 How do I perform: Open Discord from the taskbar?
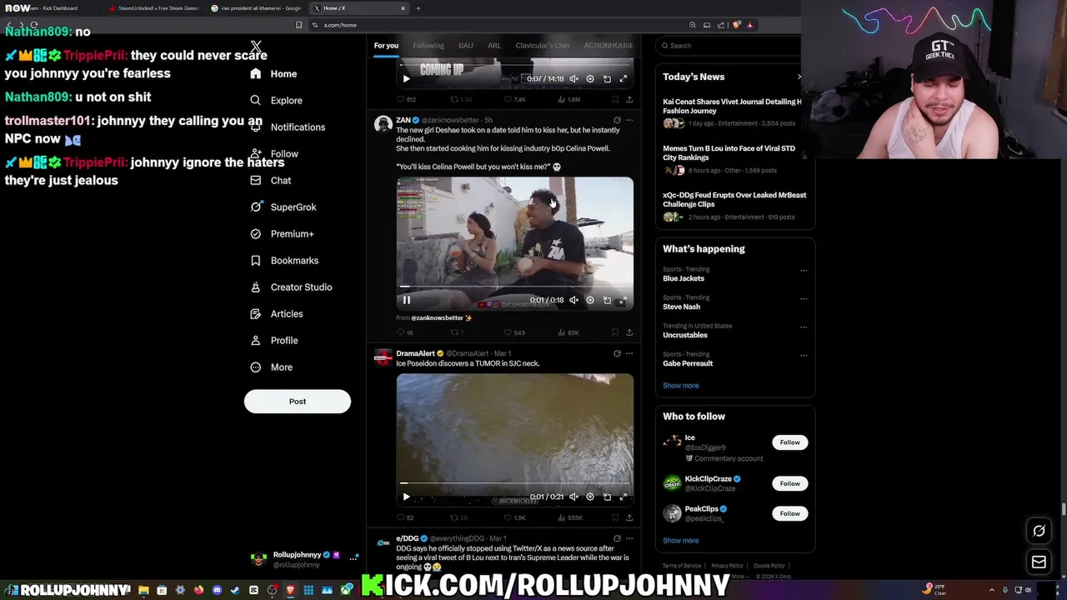tap(217, 590)
